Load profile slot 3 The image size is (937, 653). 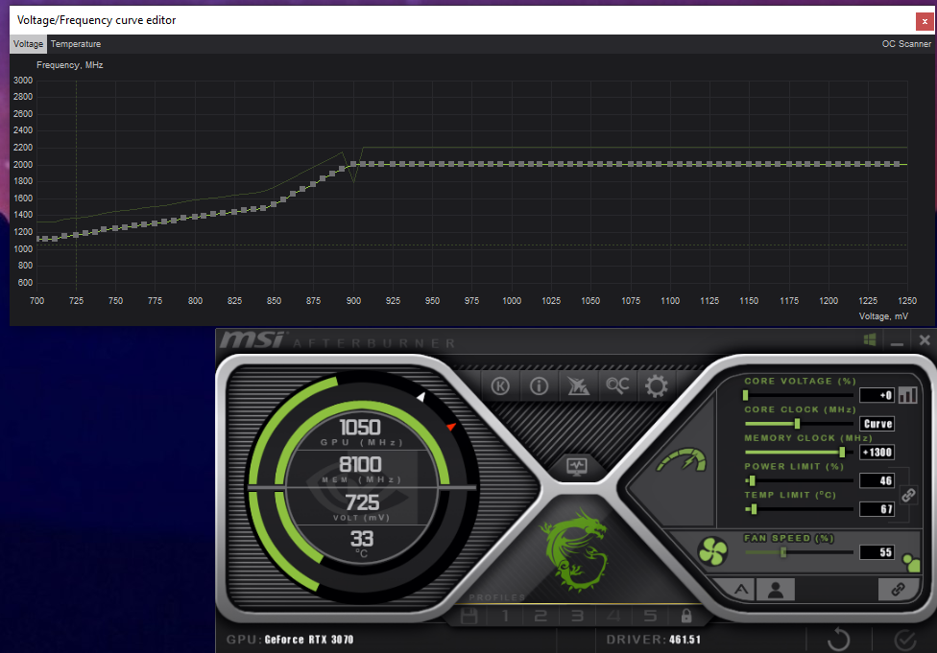(577, 616)
